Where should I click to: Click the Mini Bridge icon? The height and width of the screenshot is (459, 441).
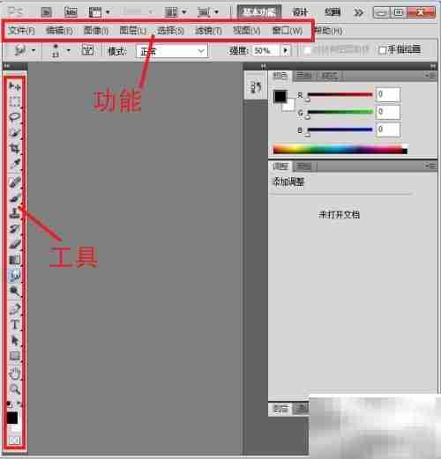71,12
